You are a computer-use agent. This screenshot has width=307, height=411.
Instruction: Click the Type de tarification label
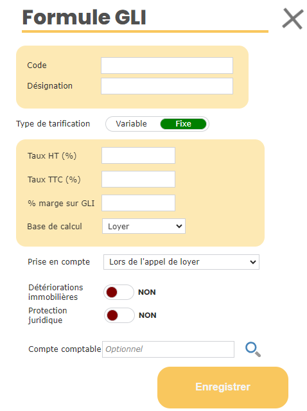53,124
